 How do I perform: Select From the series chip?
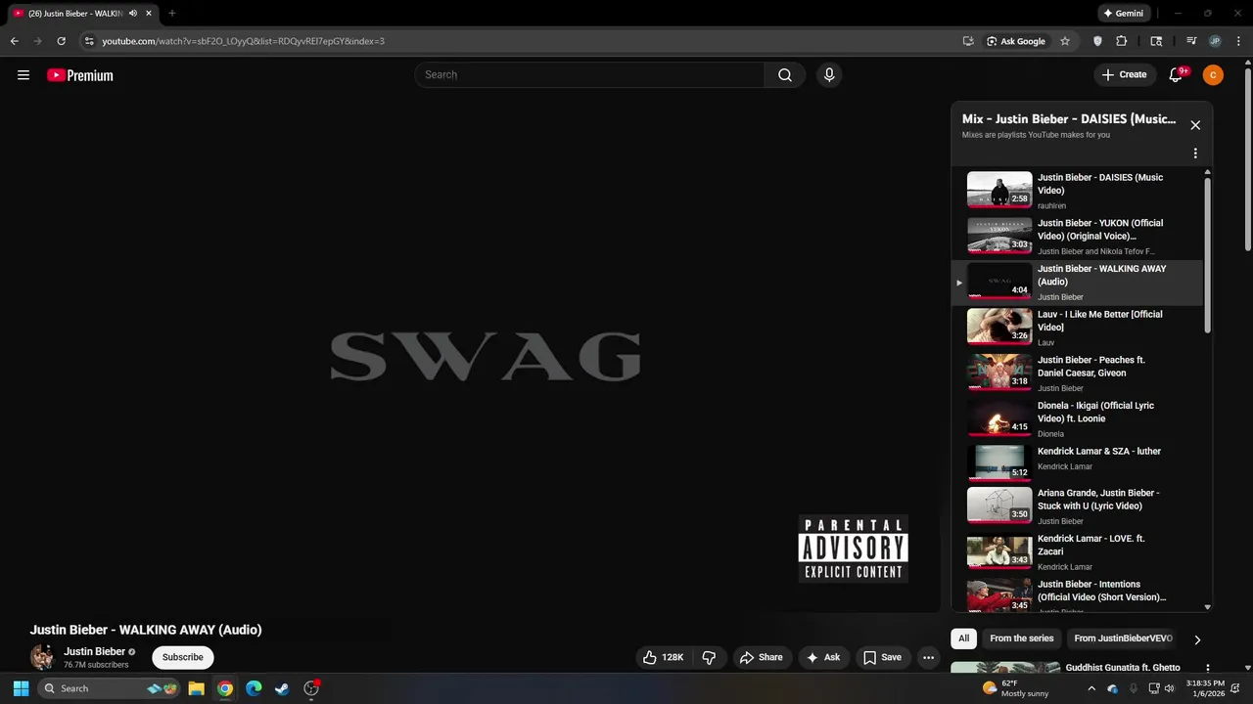coord(1021,638)
